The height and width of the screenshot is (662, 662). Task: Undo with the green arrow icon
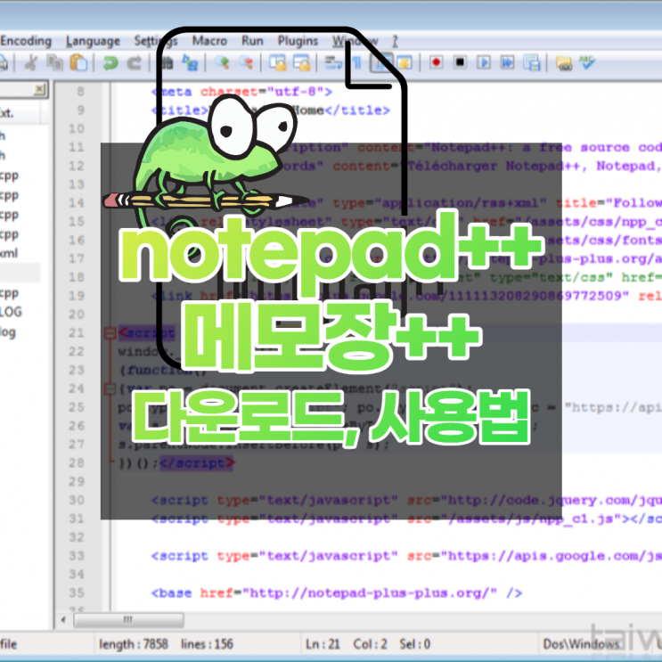pos(110,63)
